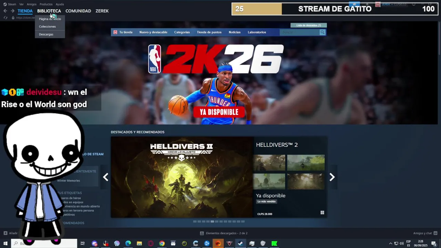Choose Colecciones from Biblioteca dropdown
Viewport: 441px width, 248px height.
(50, 27)
